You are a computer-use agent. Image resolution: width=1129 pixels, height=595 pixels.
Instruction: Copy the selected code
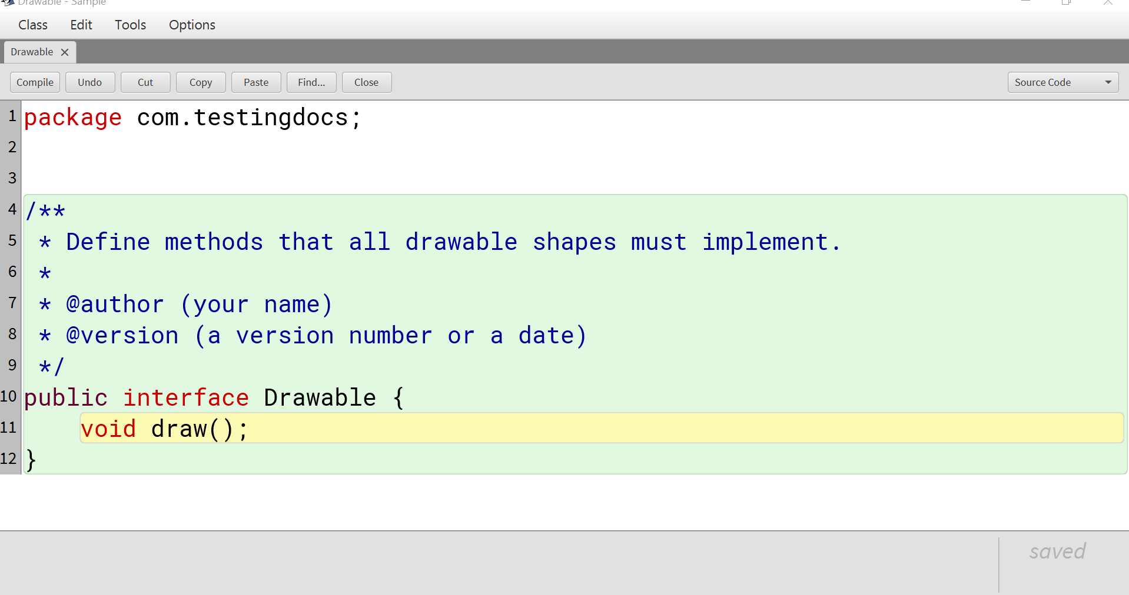pyautogui.click(x=200, y=82)
